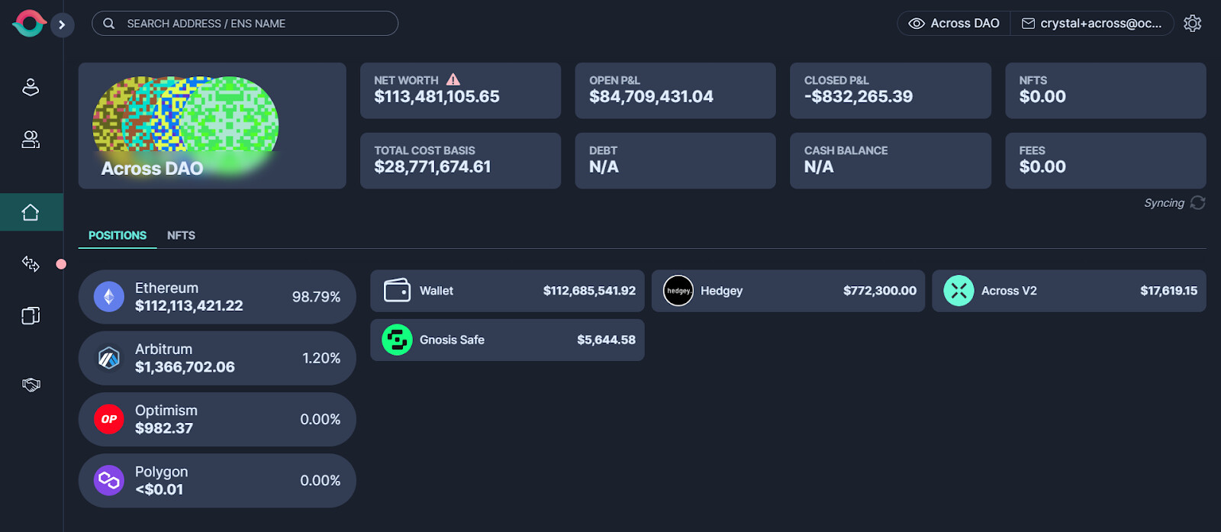
Task: Click the purple Polygon logo icon
Action: [x=109, y=480]
